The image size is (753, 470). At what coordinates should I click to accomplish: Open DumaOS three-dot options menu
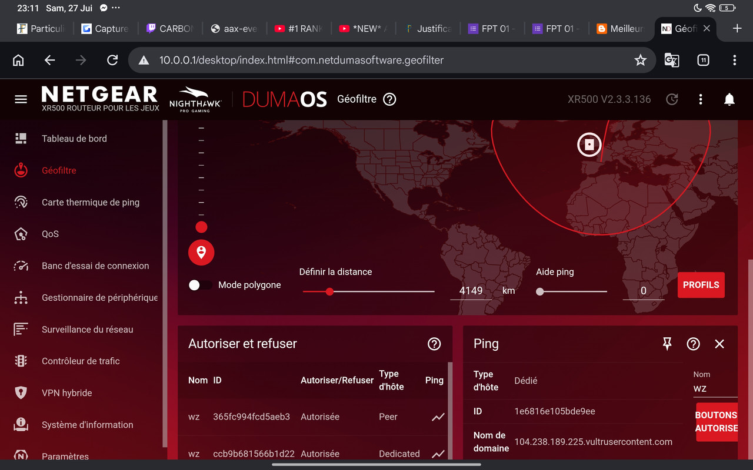tap(701, 99)
